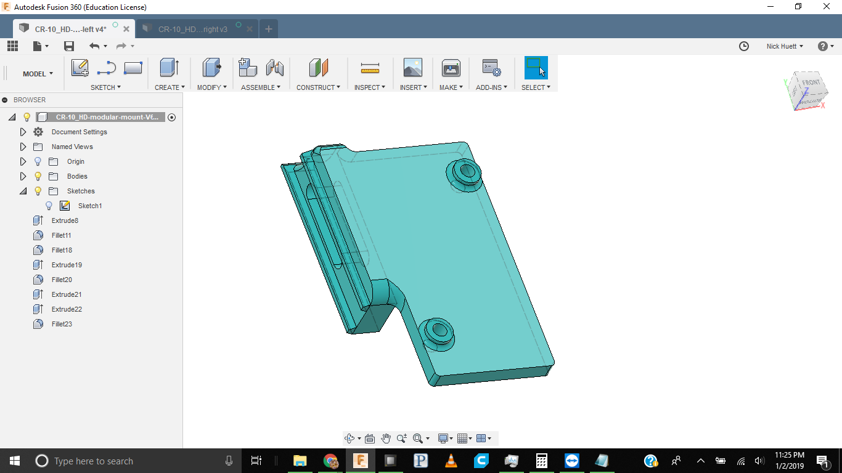Open the SKETCH menu

[x=105, y=87]
